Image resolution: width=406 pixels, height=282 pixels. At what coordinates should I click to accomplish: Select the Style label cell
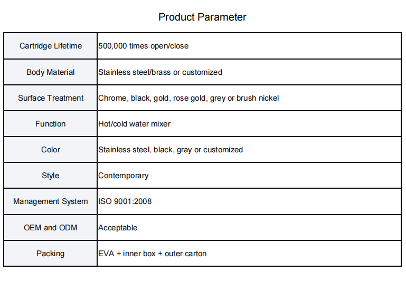51,176
